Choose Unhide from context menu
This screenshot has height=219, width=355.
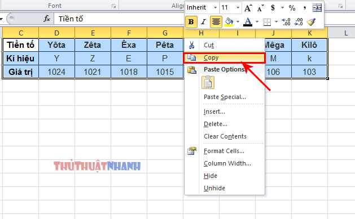click(x=225, y=188)
